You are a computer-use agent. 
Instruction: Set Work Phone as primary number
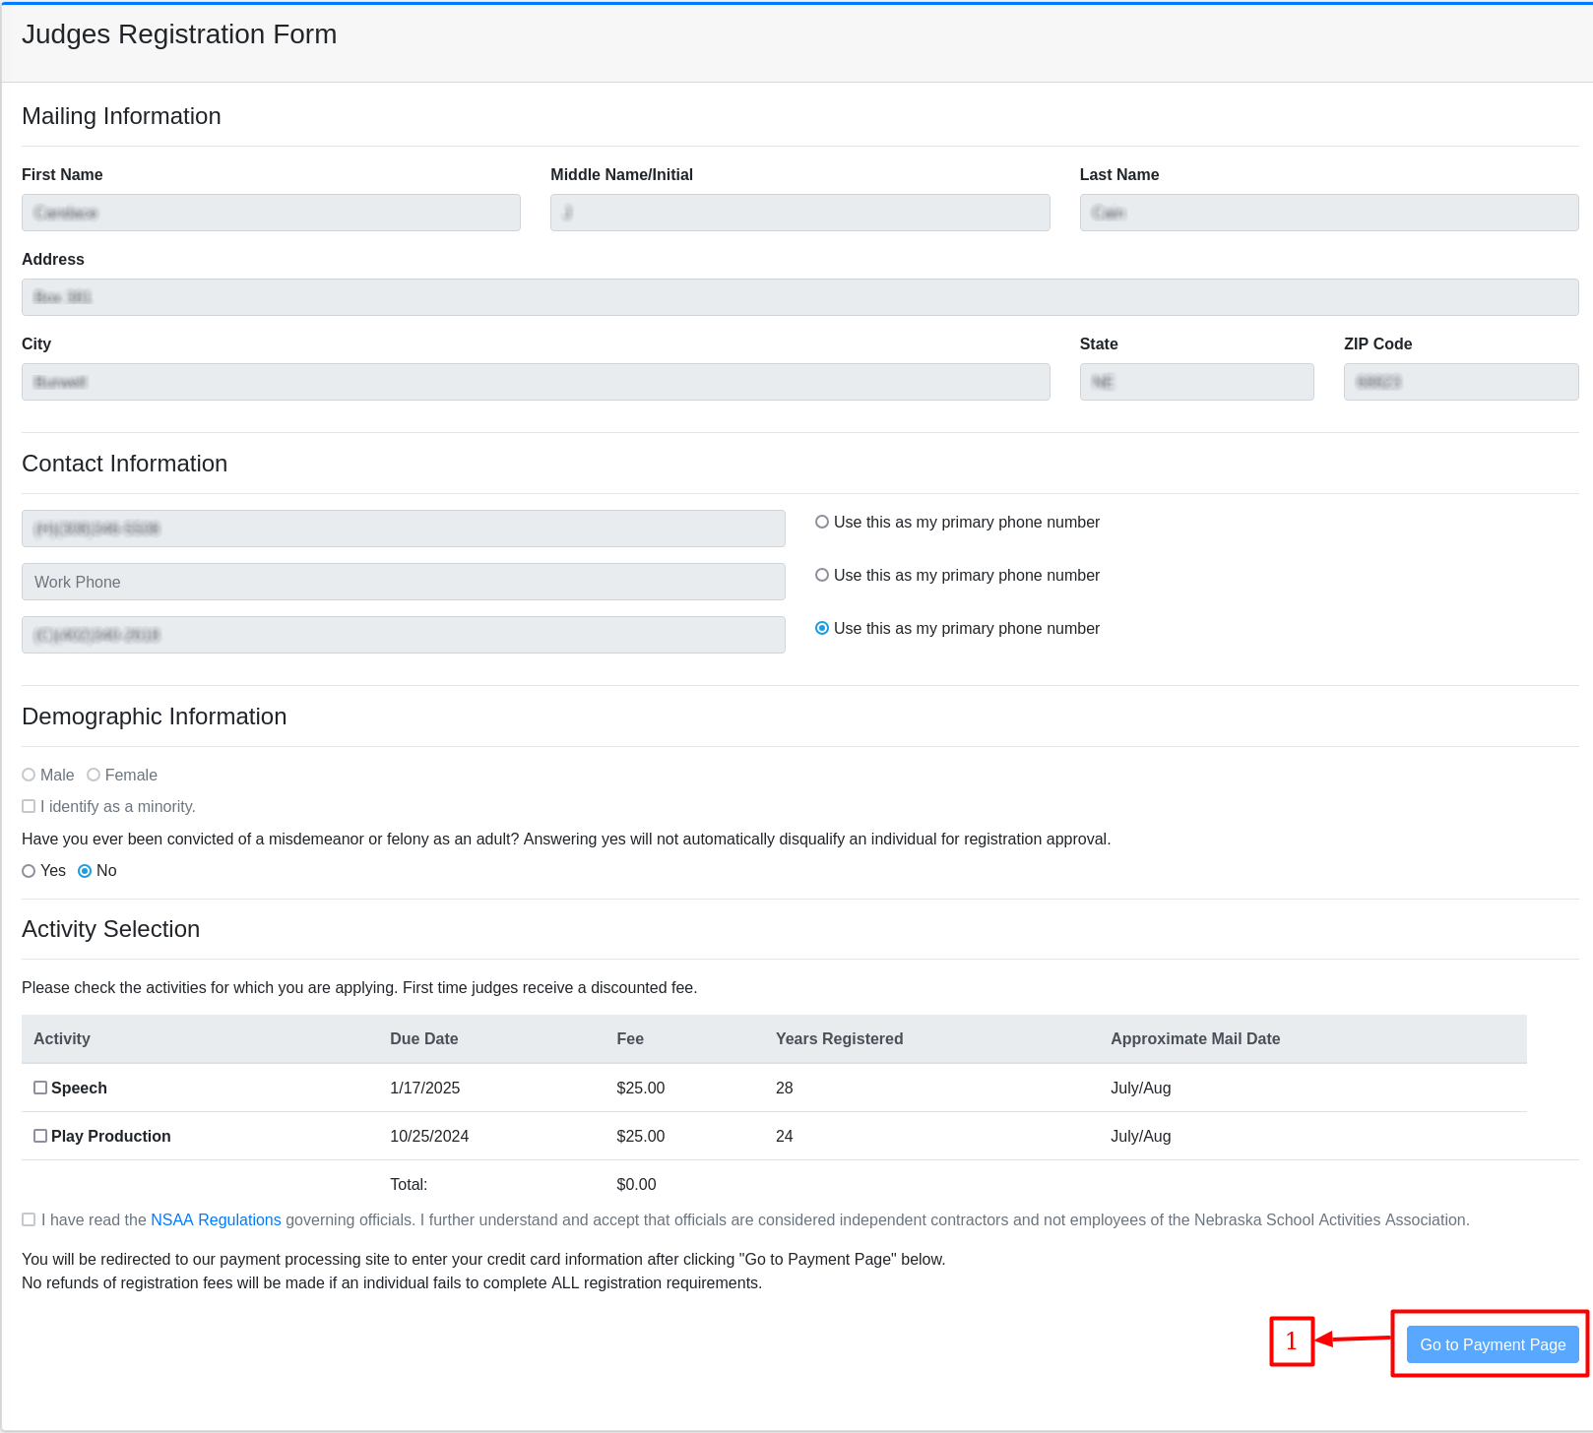pyautogui.click(x=822, y=575)
